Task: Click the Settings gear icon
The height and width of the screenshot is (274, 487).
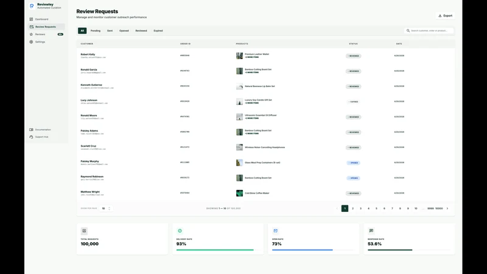Action: tap(31, 41)
